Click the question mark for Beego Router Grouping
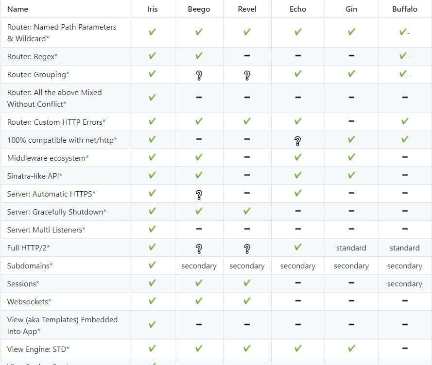The width and height of the screenshot is (432, 365). [199, 75]
